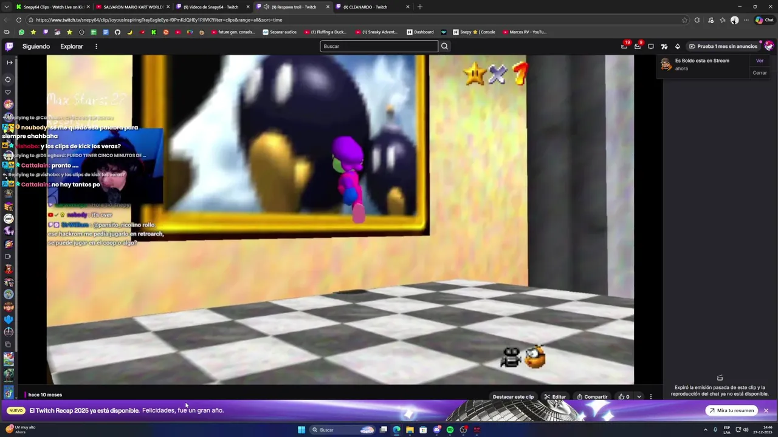778x437 pixels.
Task: Open the Explorar page
Action: [x=72, y=46]
